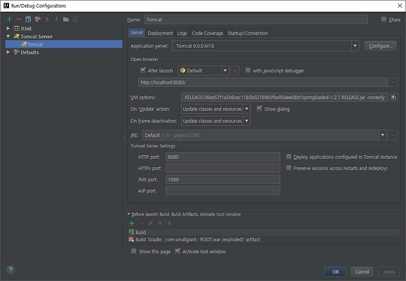Collapse the Tomcat Server tree node
The height and width of the screenshot is (281, 406).
(x=8, y=37)
